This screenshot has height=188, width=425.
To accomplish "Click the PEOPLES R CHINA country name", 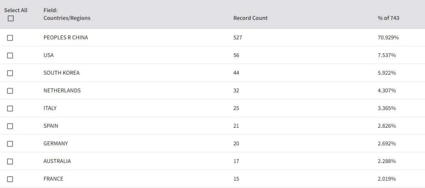I will 66,38.
